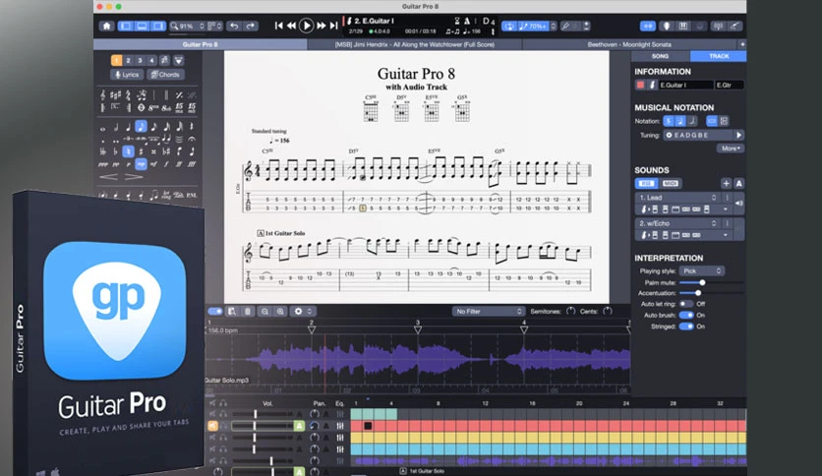
Task: Click the bar 3 sync marker triangle
Action: tap(418, 329)
